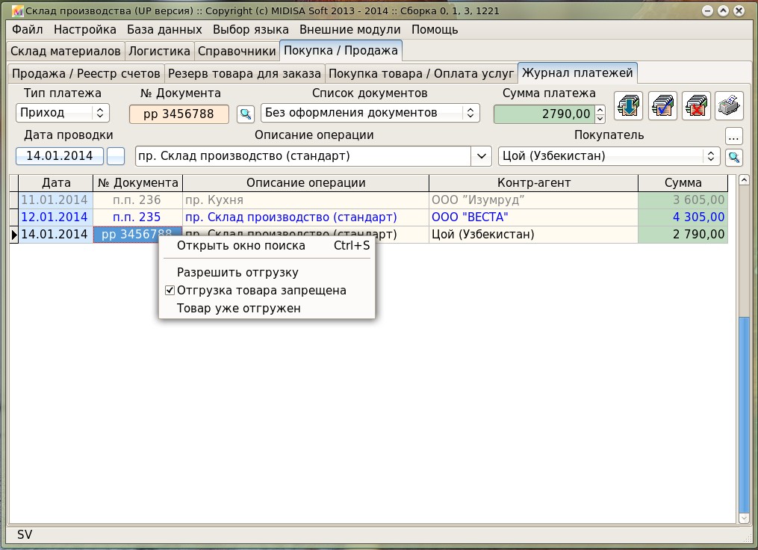
Task: Expand the 'Описание операции' dropdown arrow
Action: coord(481,156)
